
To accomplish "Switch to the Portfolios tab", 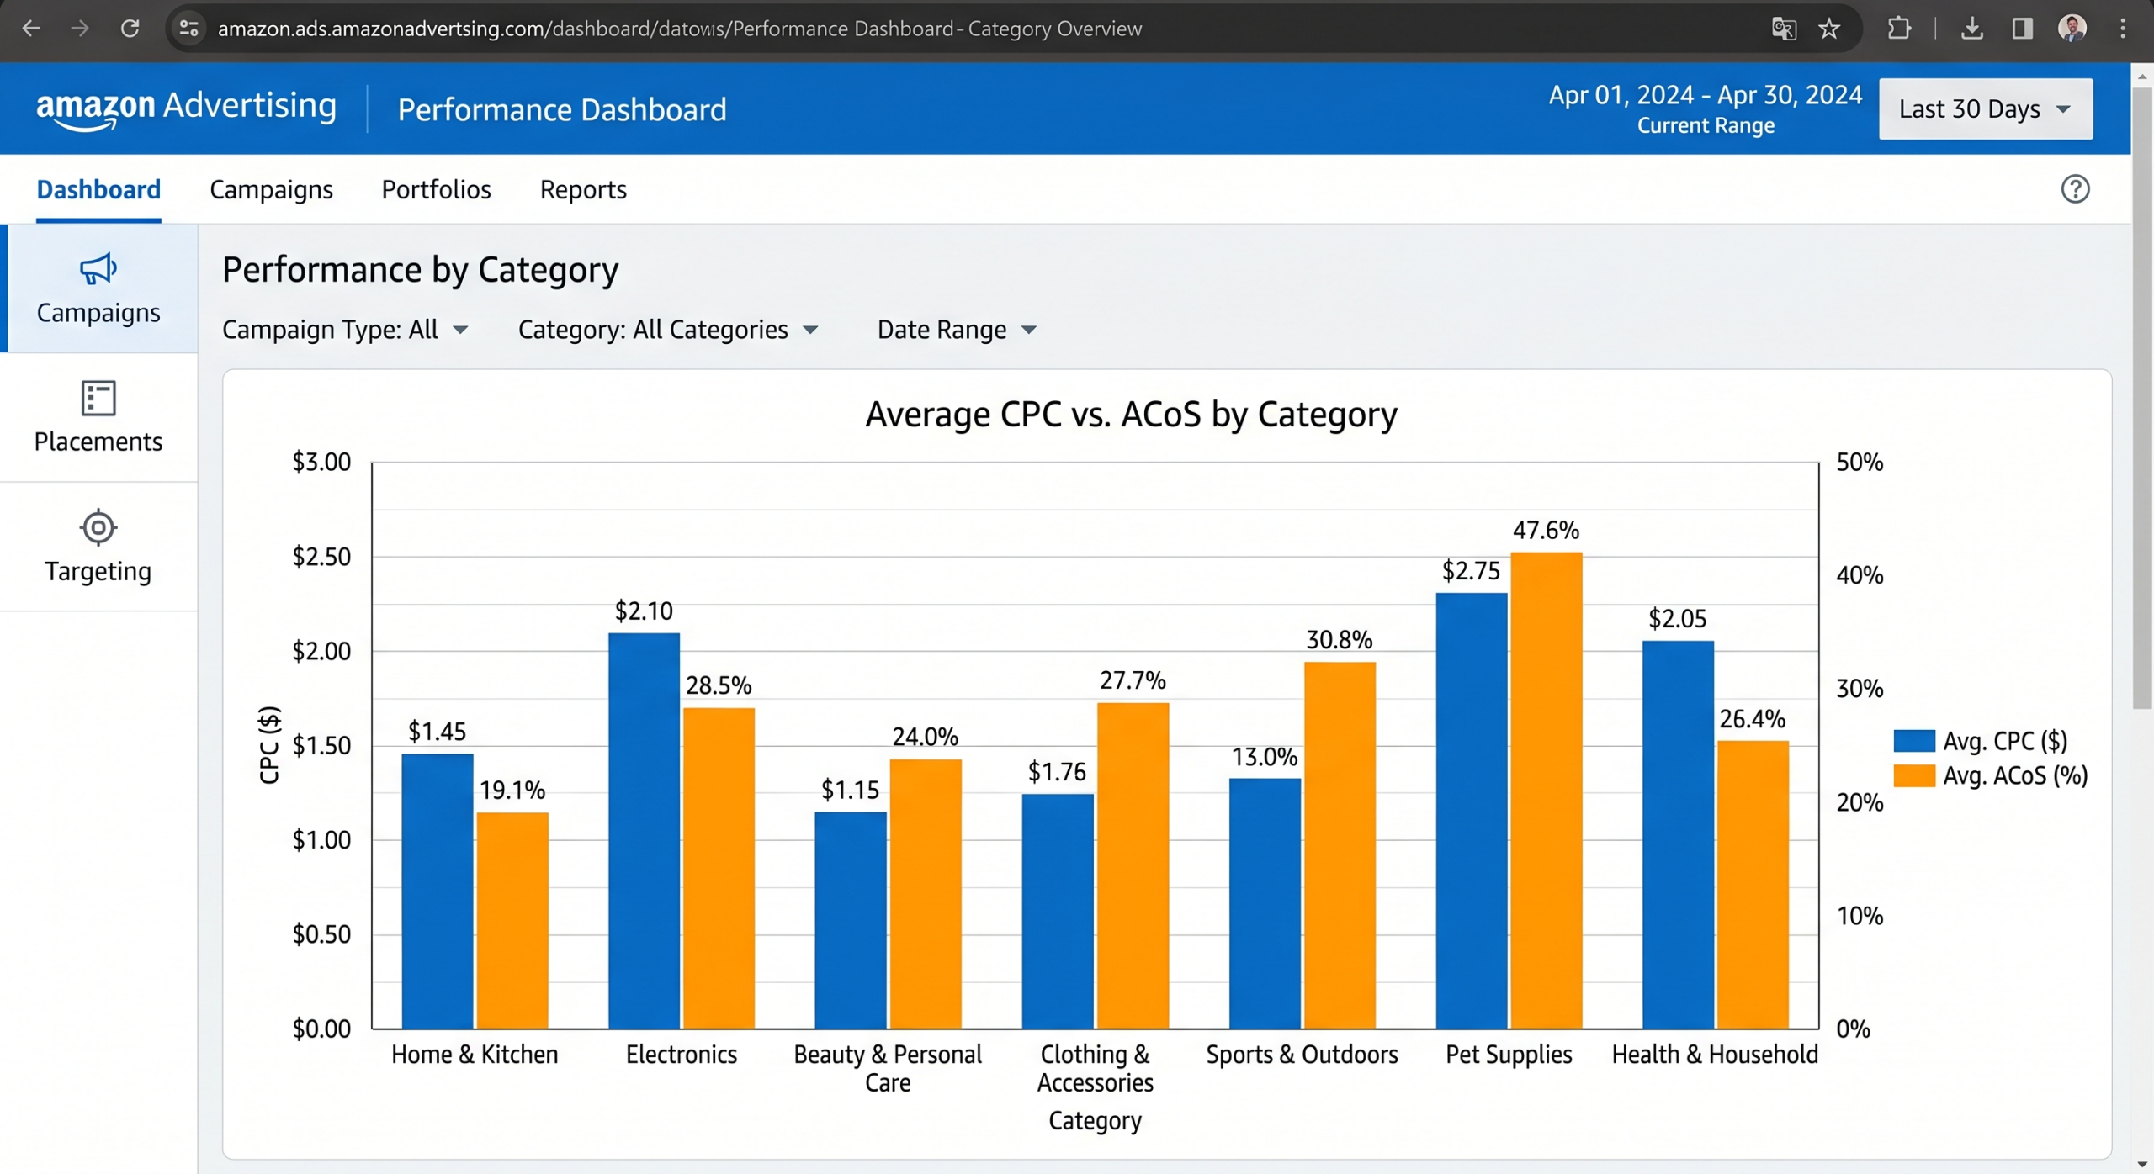I will 436,189.
